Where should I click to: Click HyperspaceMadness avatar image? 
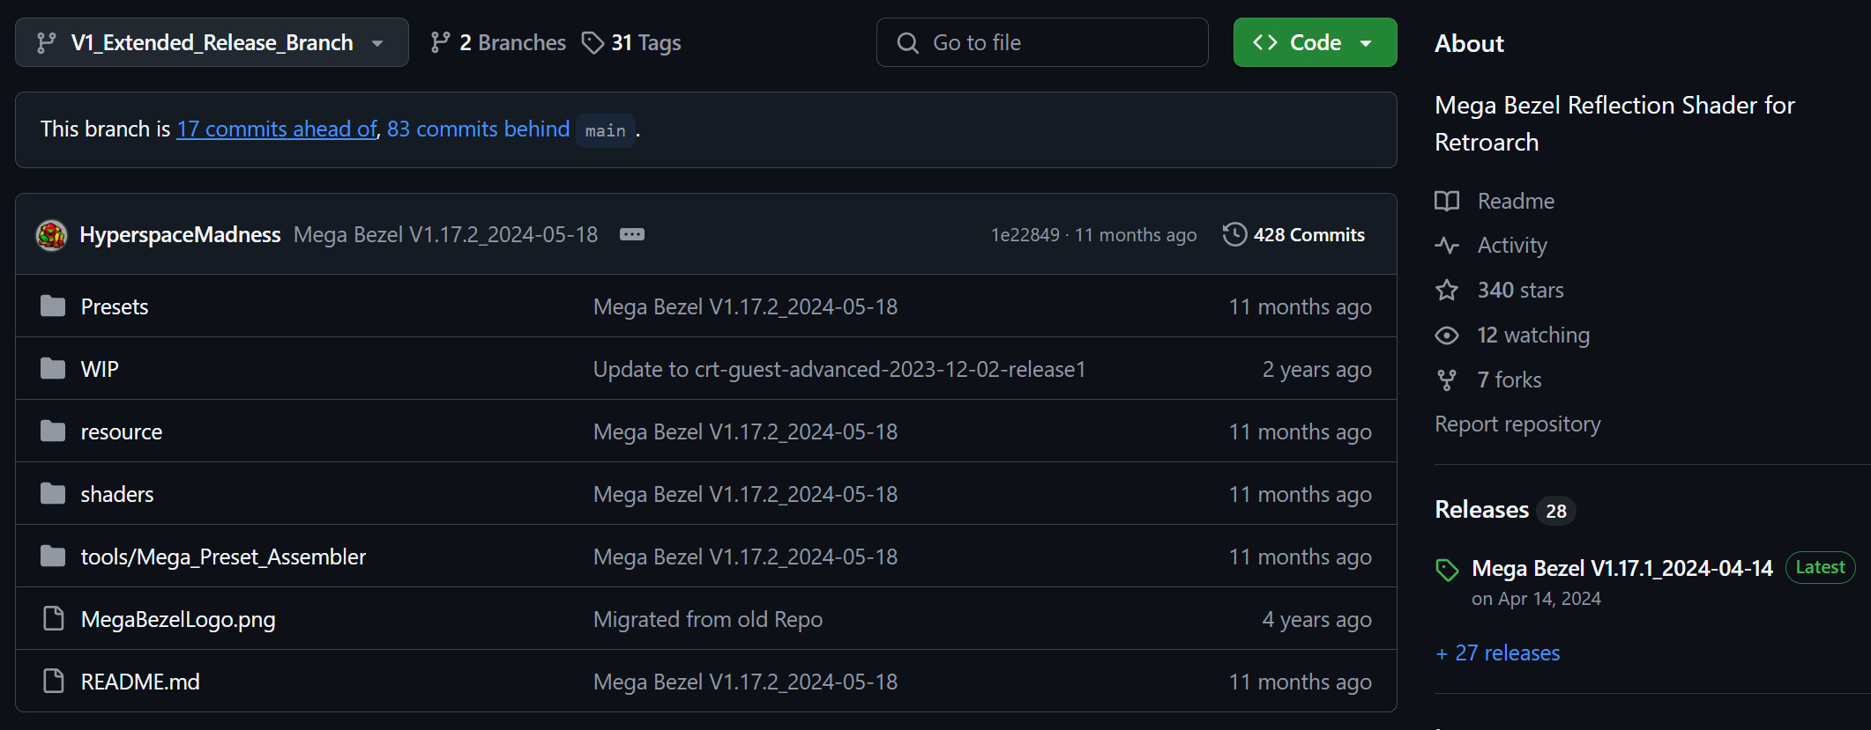[52, 235]
